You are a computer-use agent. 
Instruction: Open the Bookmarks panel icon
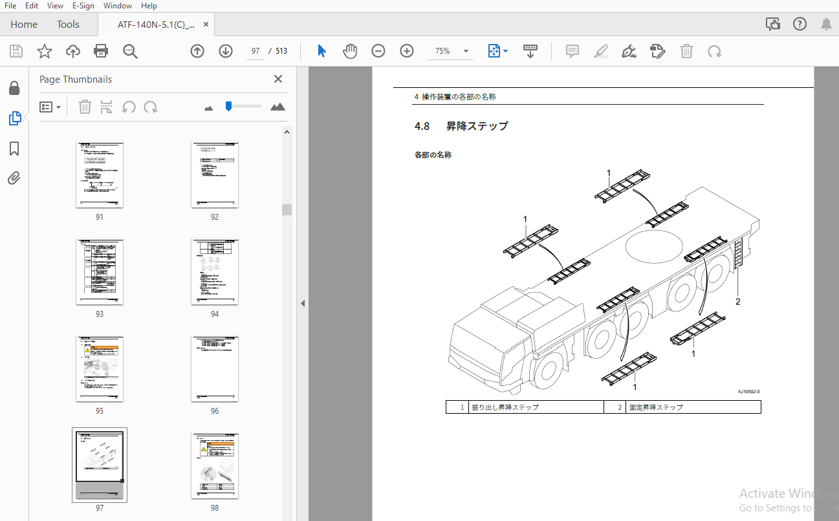14,149
